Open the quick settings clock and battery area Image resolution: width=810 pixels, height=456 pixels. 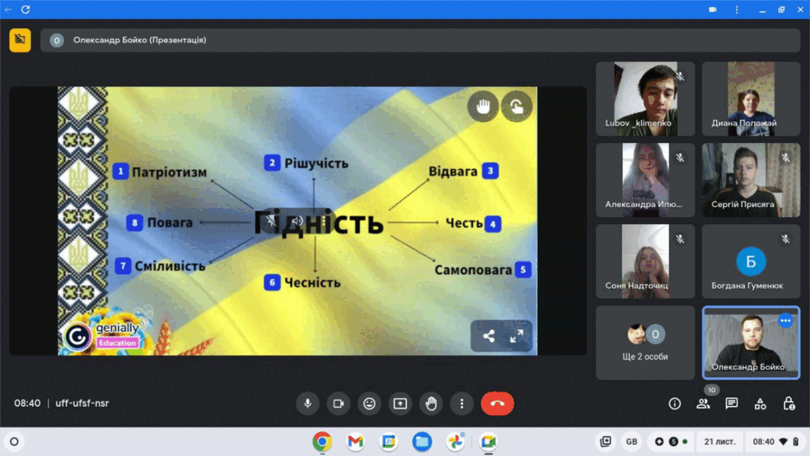pos(776,441)
